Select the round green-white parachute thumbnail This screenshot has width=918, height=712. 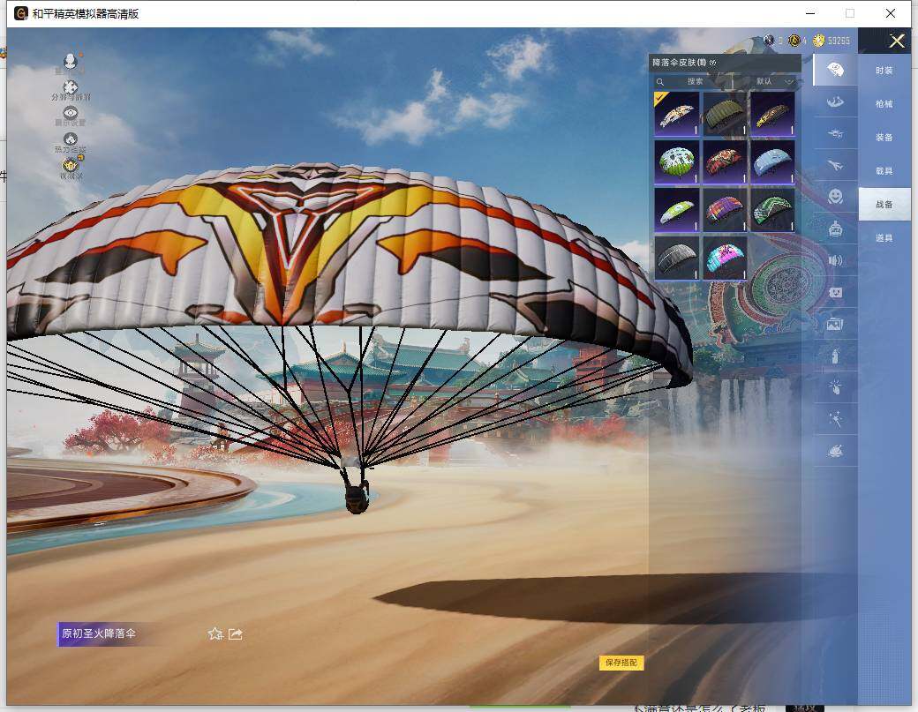pyautogui.click(x=677, y=161)
